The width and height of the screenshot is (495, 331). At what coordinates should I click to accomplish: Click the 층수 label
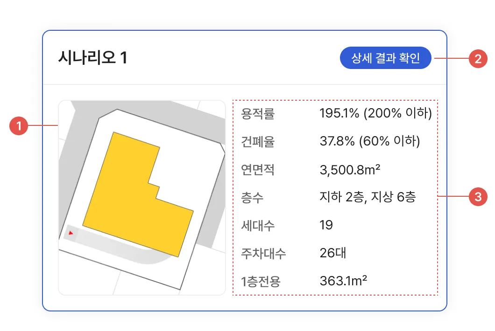pos(252,197)
